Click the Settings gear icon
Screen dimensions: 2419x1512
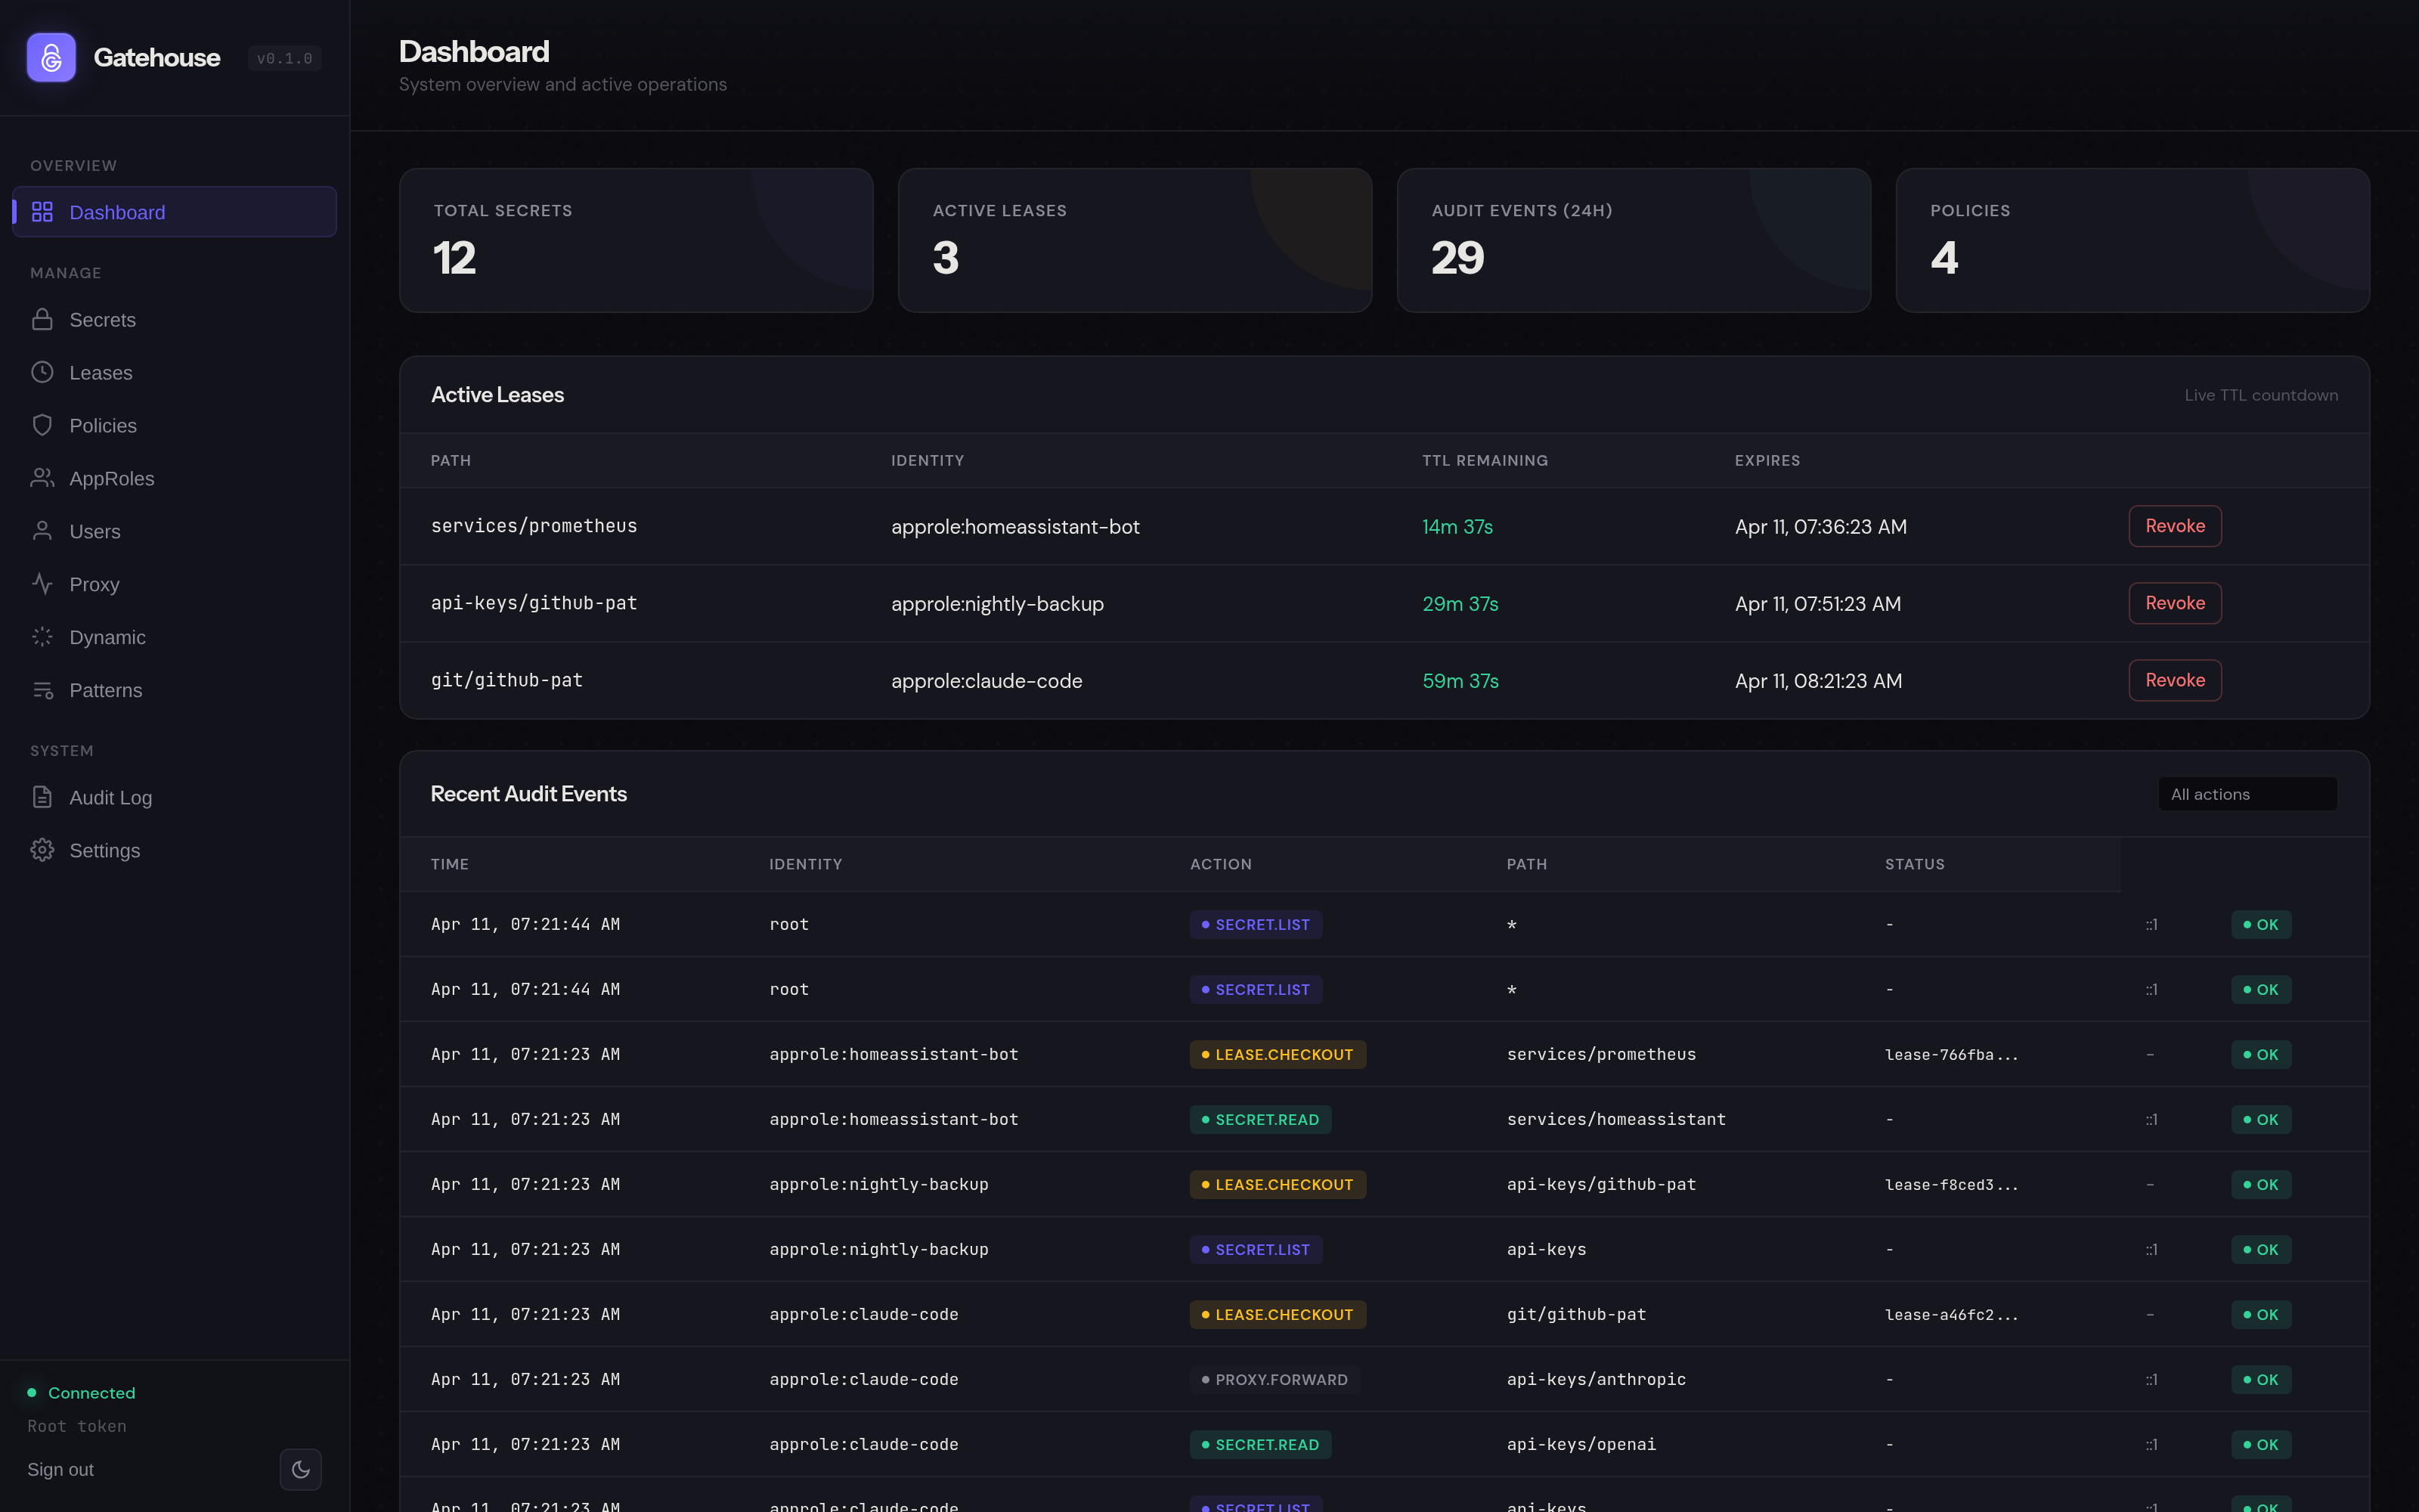coord(42,850)
